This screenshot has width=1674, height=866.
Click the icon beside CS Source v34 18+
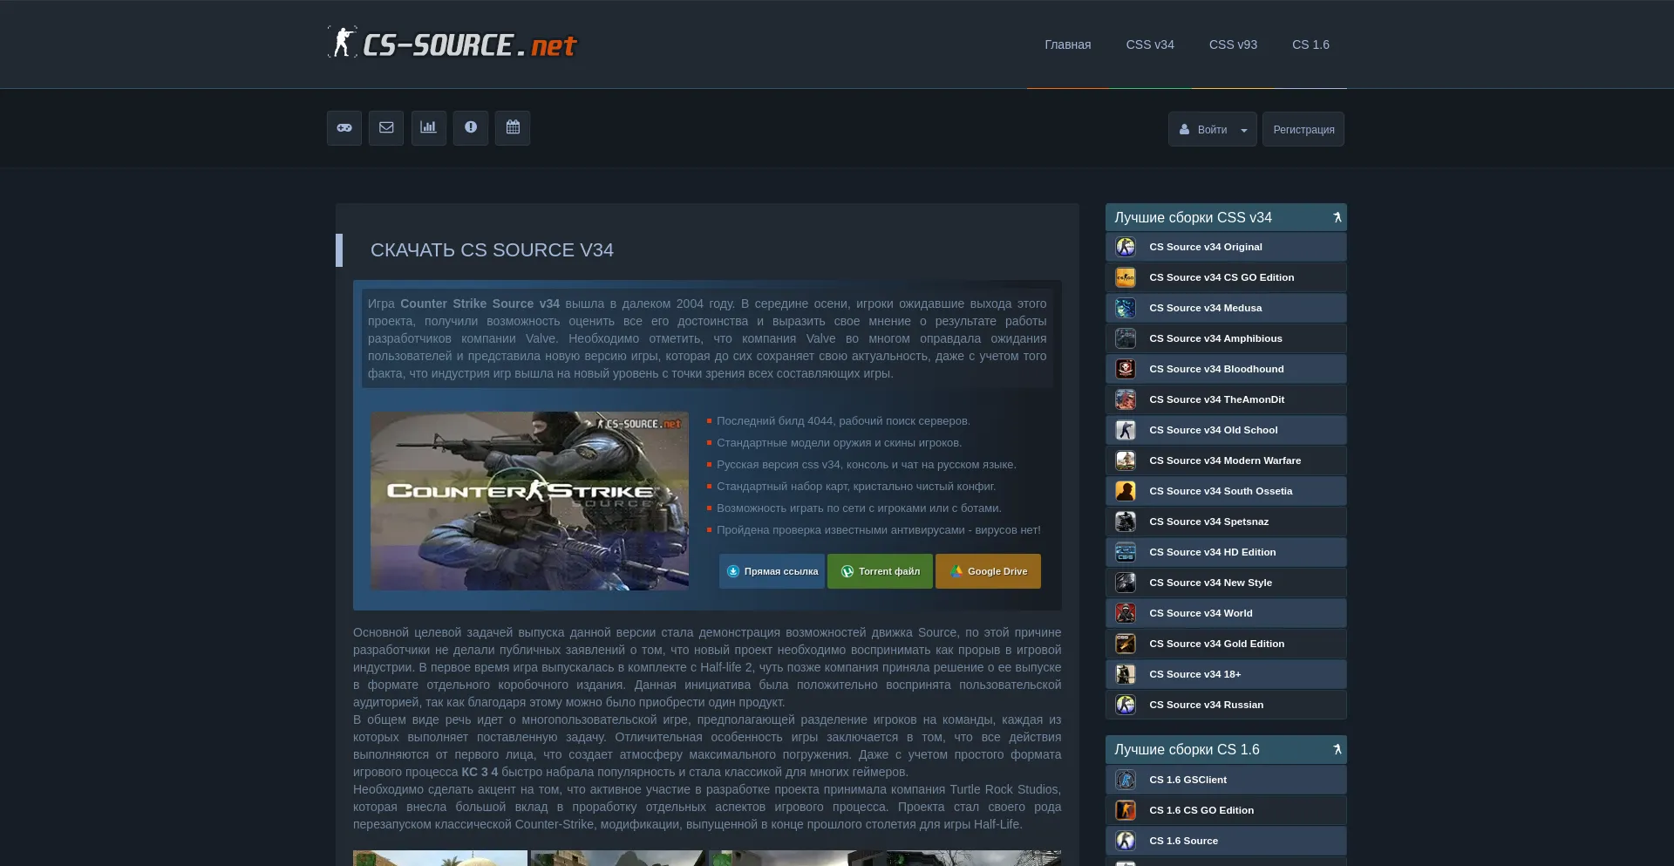(1126, 674)
